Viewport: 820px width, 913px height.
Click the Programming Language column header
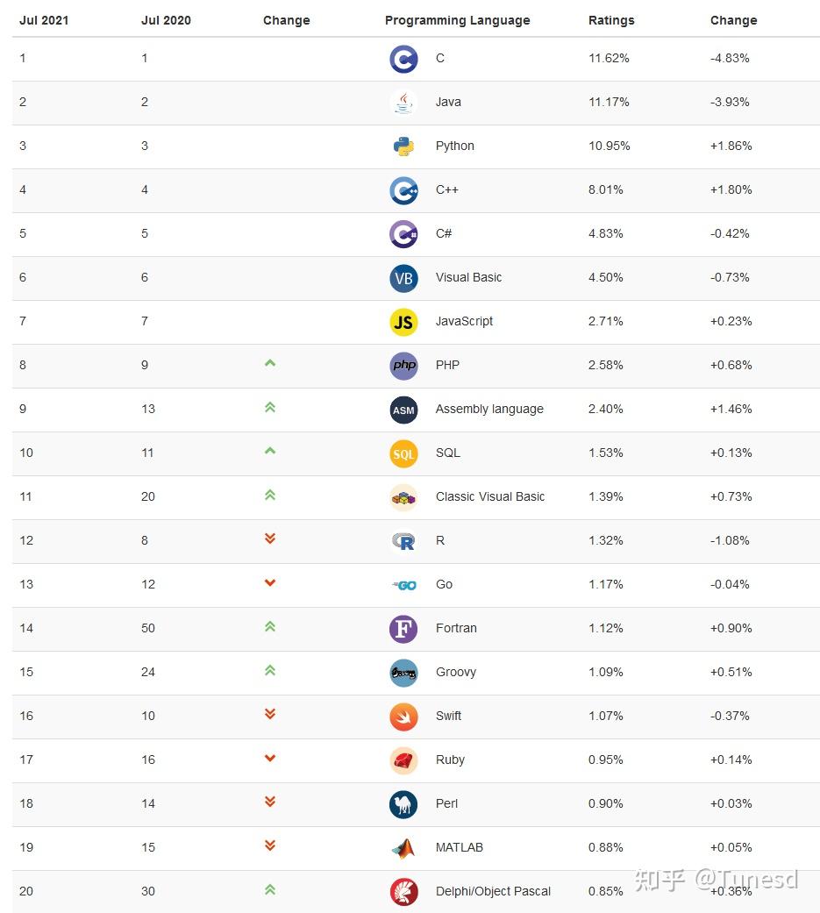click(x=457, y=20)
